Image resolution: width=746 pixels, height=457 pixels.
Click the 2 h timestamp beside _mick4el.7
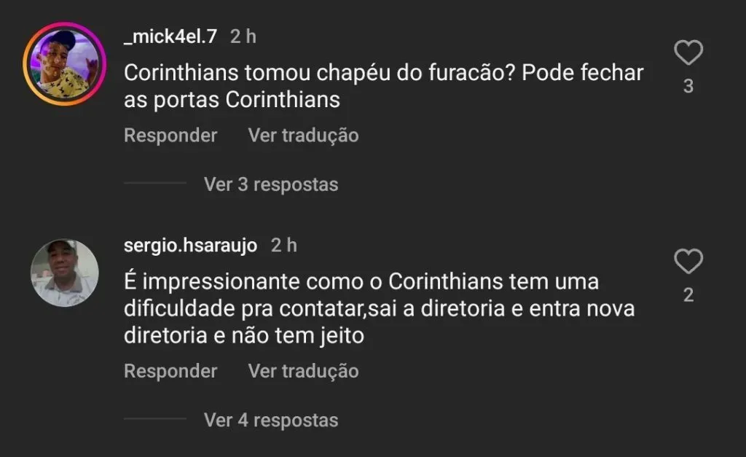point(243,36)
